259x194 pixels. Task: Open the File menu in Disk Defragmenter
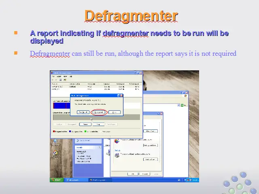pos(53,76)
